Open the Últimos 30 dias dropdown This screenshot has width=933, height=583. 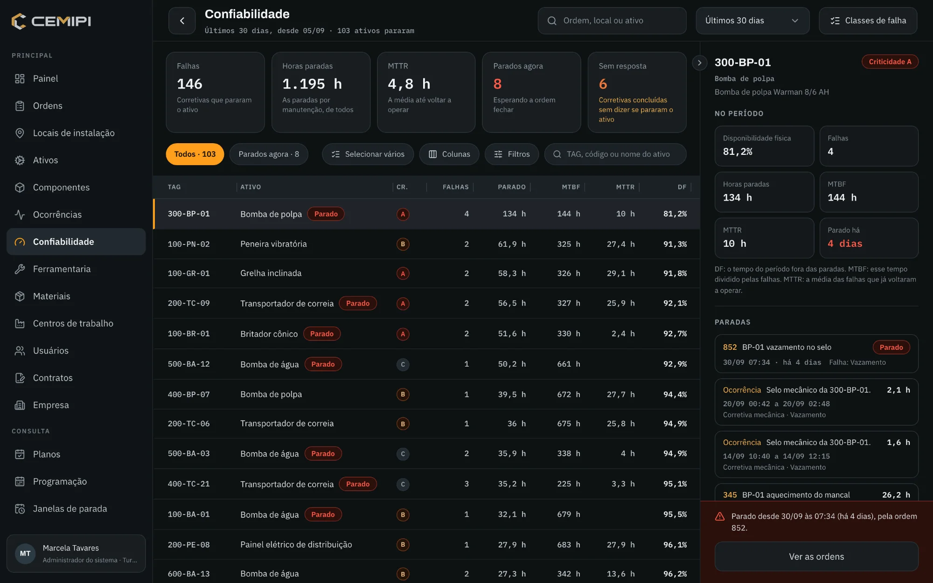[x=752, y=21]
